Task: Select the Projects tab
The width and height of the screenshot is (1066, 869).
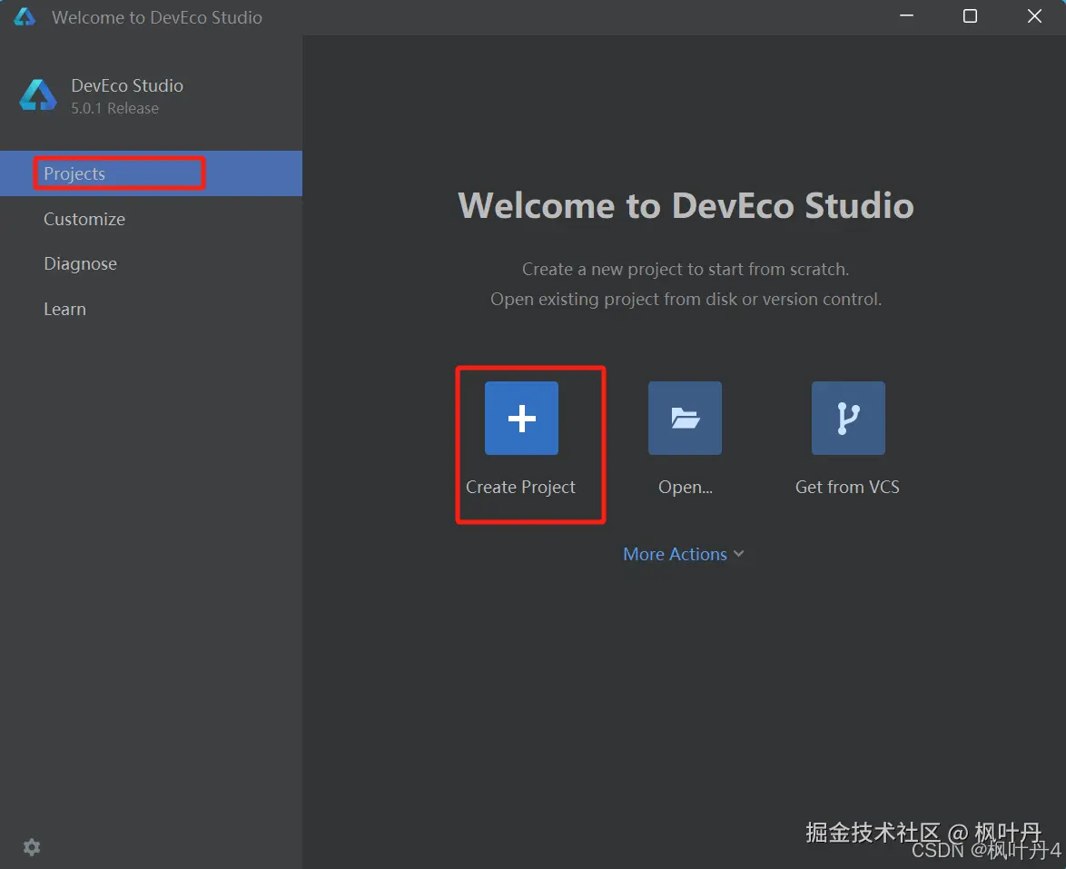Action: point(151,173)
